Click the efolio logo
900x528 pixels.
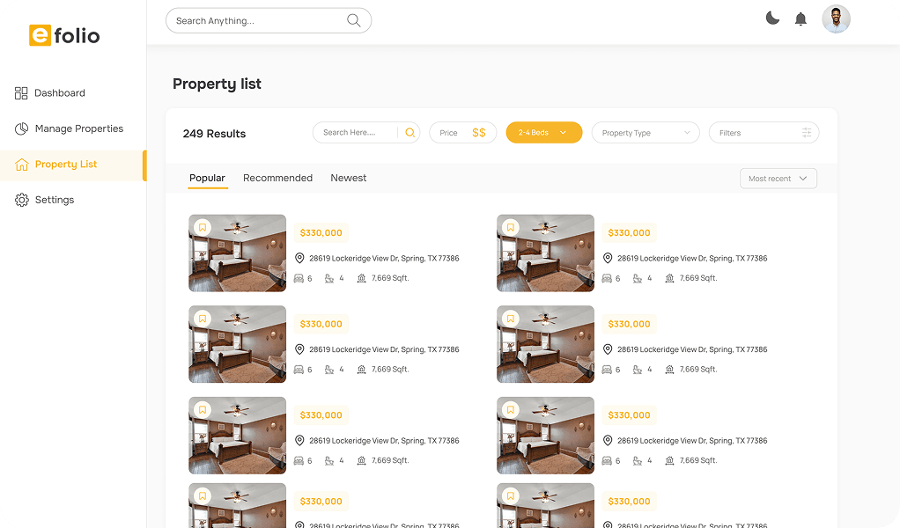(x=64, y=35)
